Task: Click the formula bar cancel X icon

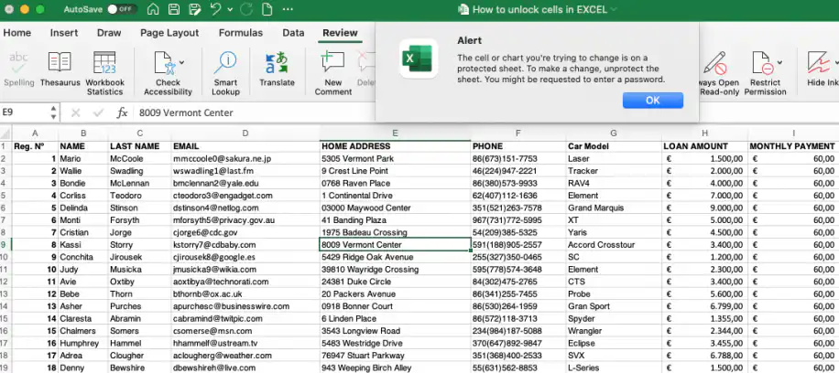Action: tap(75, 112)
